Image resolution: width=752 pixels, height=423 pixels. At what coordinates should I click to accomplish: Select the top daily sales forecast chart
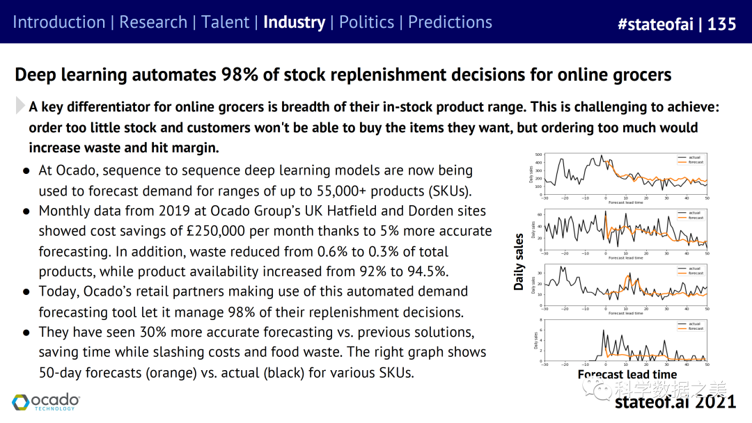pyautogui.click(x=625, y=175)
